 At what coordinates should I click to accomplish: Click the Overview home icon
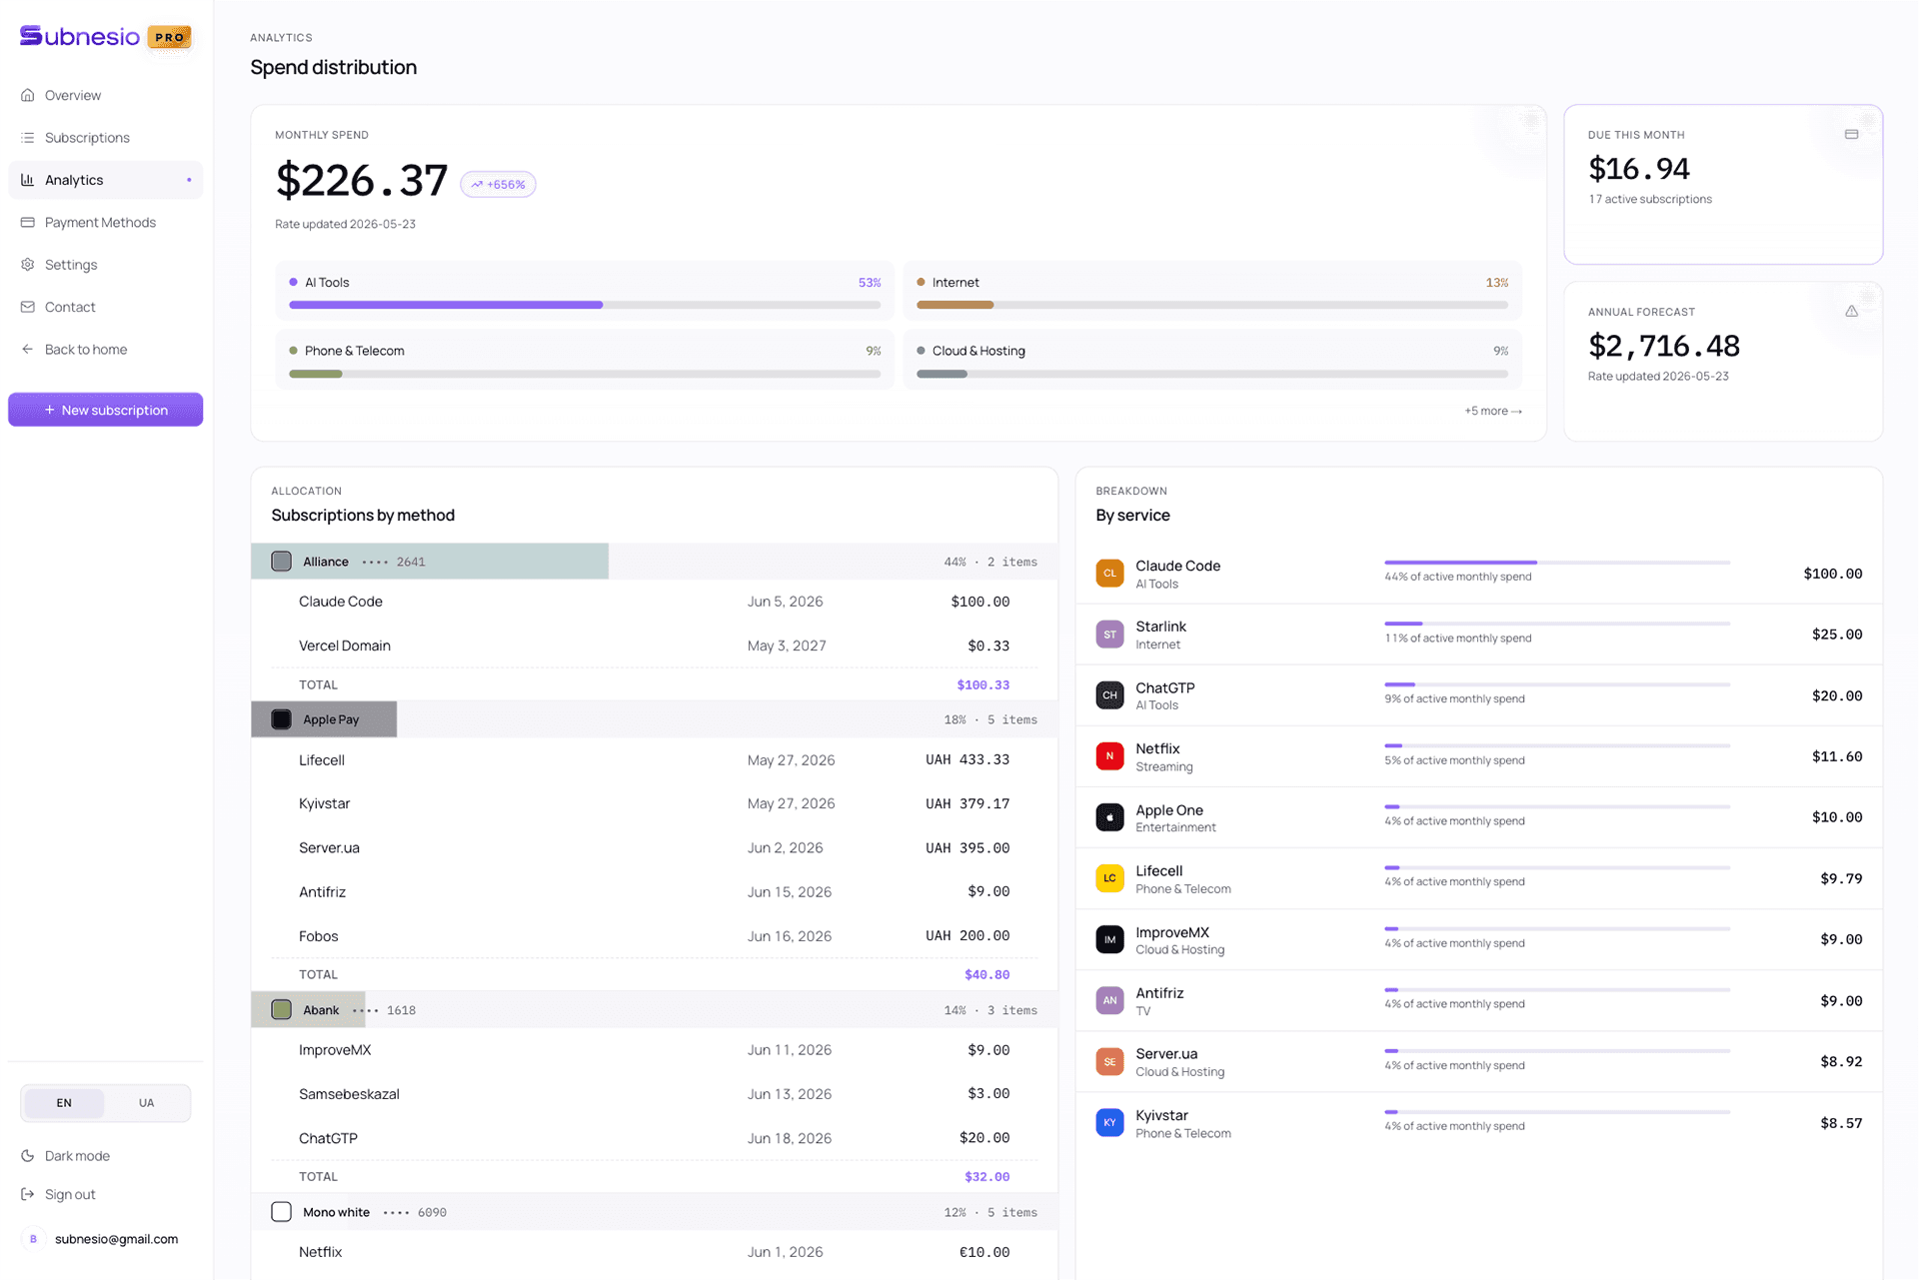pos(28,95)
